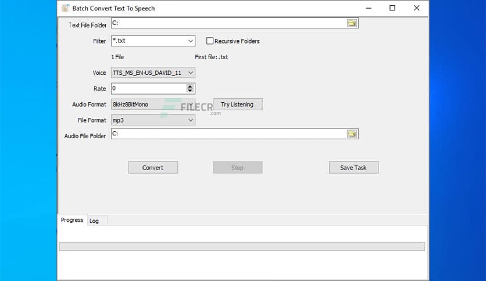Switch to the Log tab
This screenshot has height=281, width=486.
pos(94,221)
